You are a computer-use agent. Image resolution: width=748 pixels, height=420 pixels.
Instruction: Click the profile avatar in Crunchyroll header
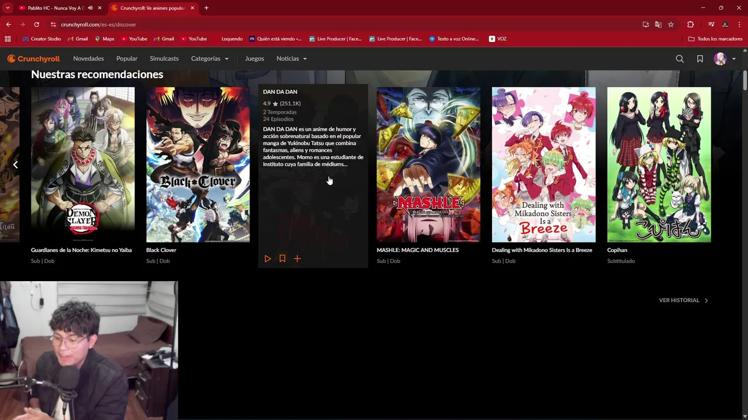pos(720,58)
